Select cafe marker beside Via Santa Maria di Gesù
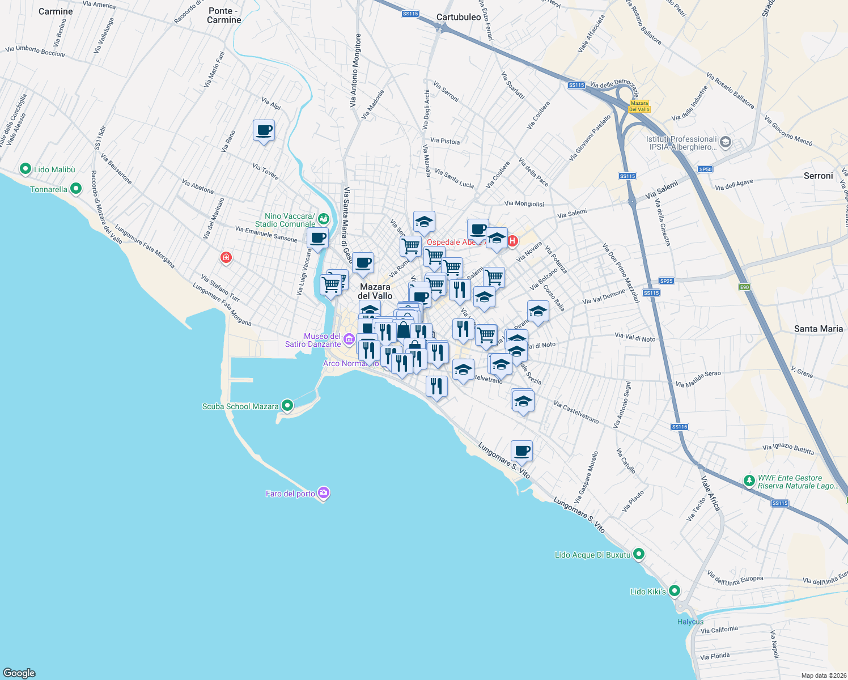The height and width of the screenshot is (680, 848). [363, 263]
